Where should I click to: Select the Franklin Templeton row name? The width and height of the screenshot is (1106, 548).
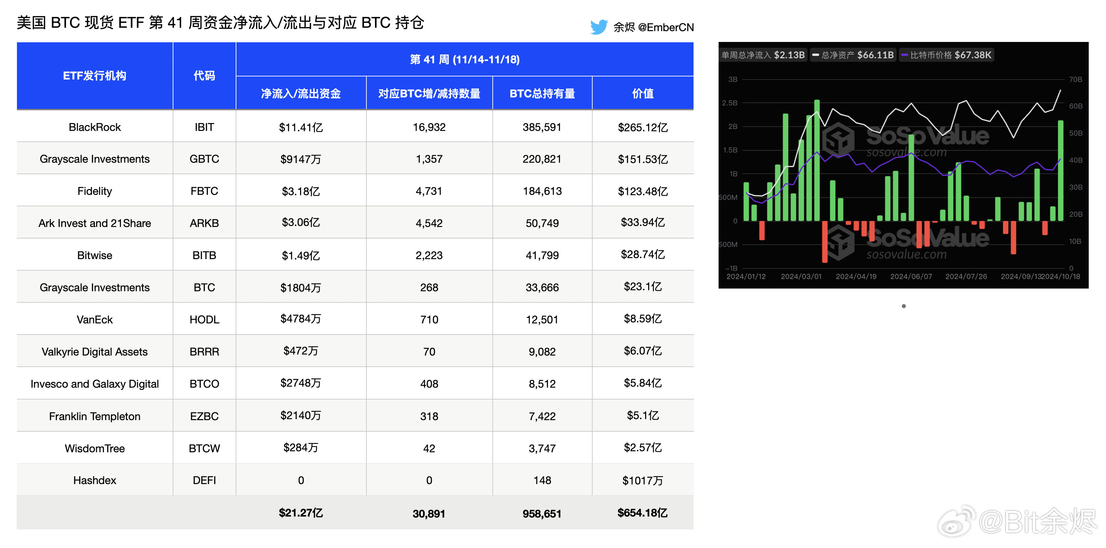point(94,417)
